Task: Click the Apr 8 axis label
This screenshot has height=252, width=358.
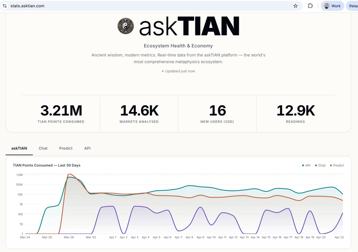Action: (189, 237)
